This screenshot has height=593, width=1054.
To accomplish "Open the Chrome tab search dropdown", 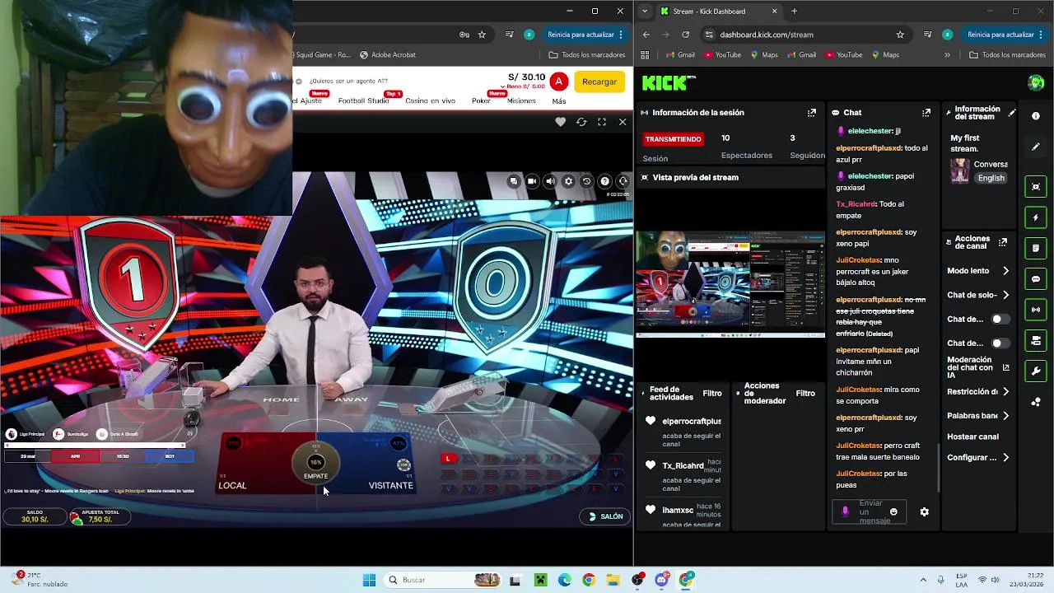I will coord(645,12).
